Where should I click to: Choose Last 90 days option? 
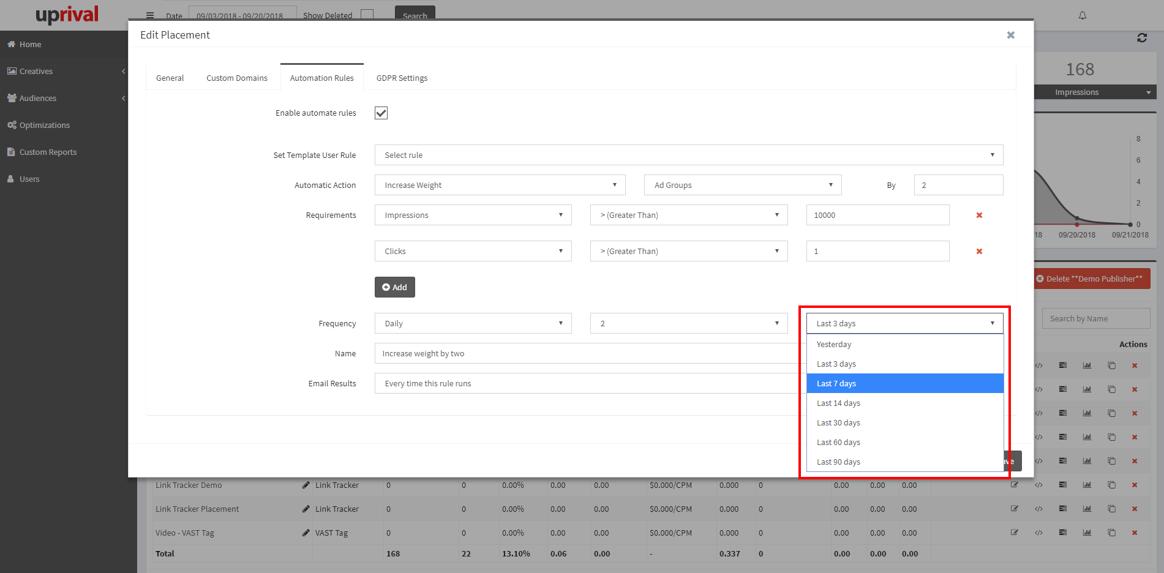coord(905,462)
